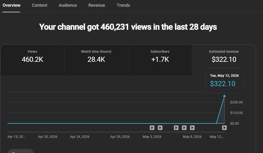Click the May 3, 2026 date label

[152, 137]
